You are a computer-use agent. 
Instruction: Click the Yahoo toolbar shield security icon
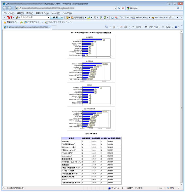(67, 18)
